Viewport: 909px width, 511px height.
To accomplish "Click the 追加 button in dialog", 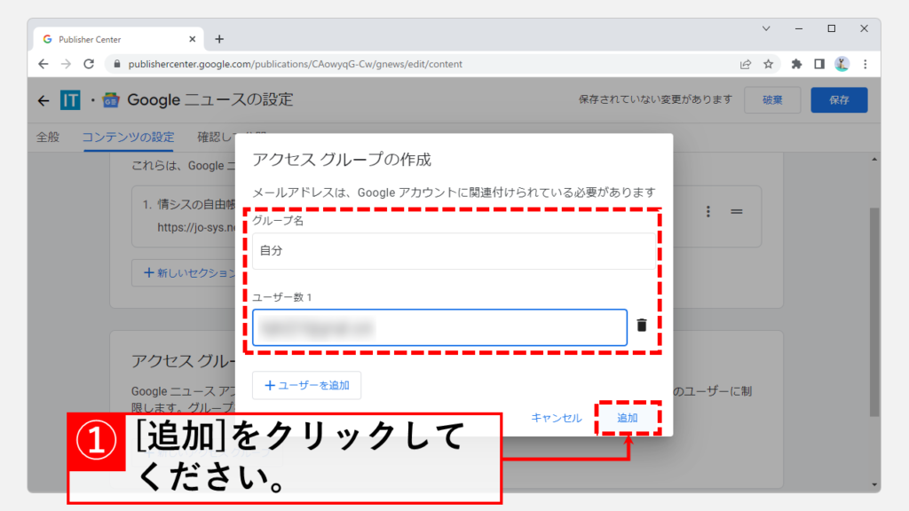I will coord(627,418).
